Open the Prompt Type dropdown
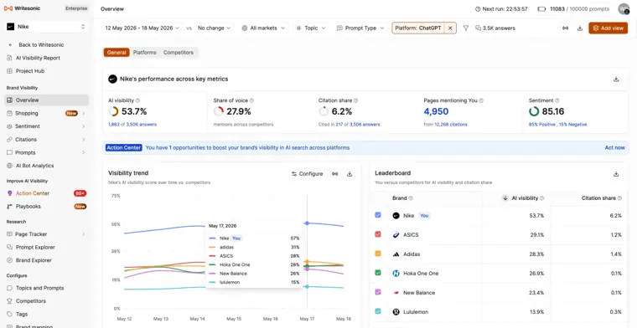Viewport: 637px width, 328px height. point(360,28)
